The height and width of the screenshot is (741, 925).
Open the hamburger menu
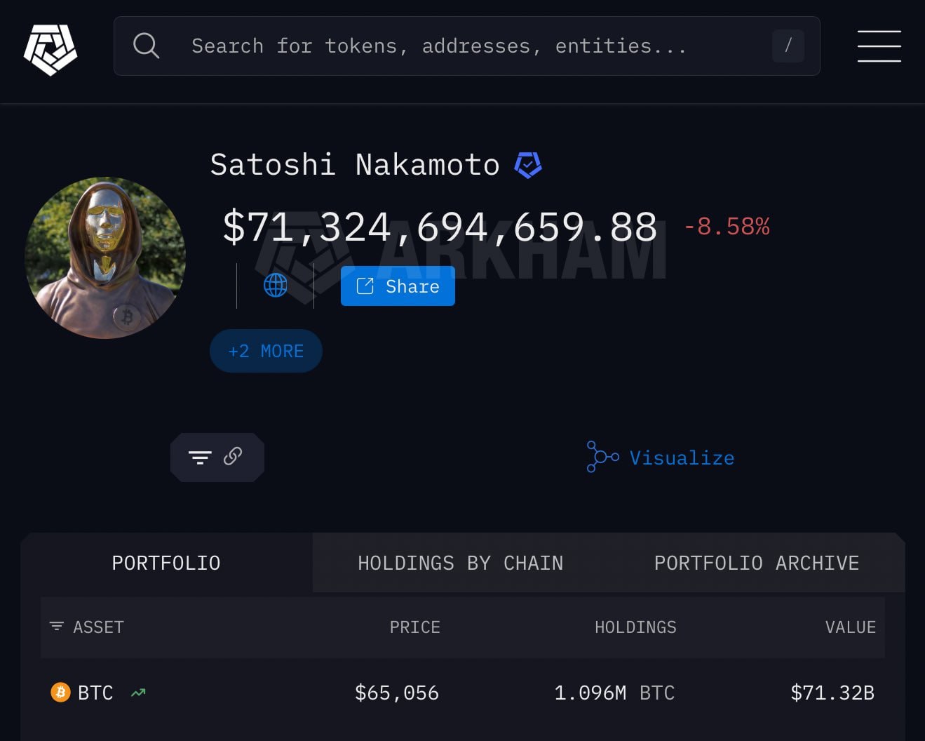click(x=879, y=46)
